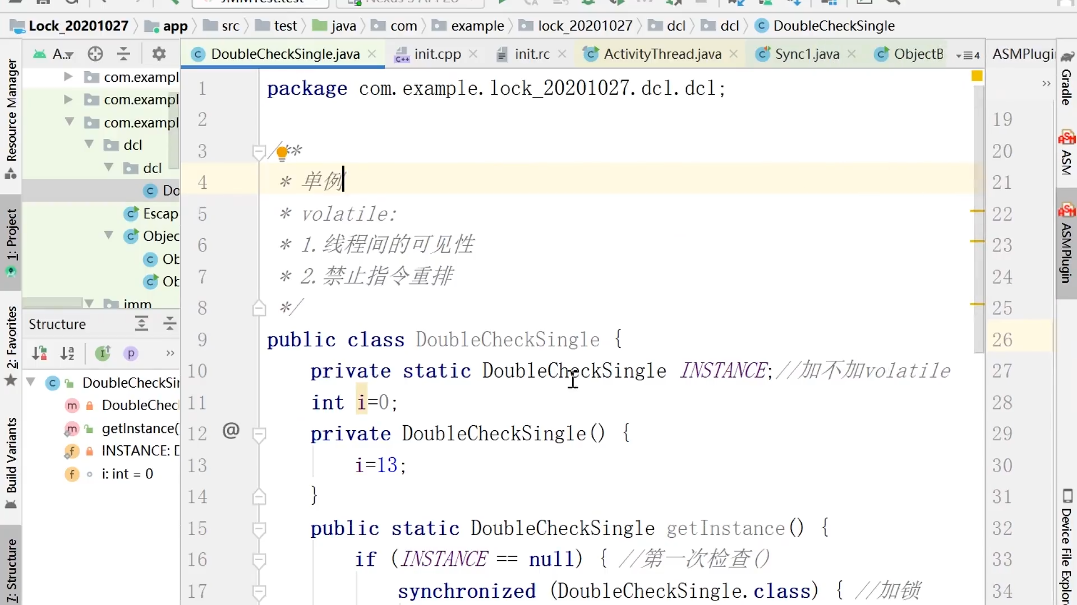Toggle sort by visibility in Structure

point(39,353)
